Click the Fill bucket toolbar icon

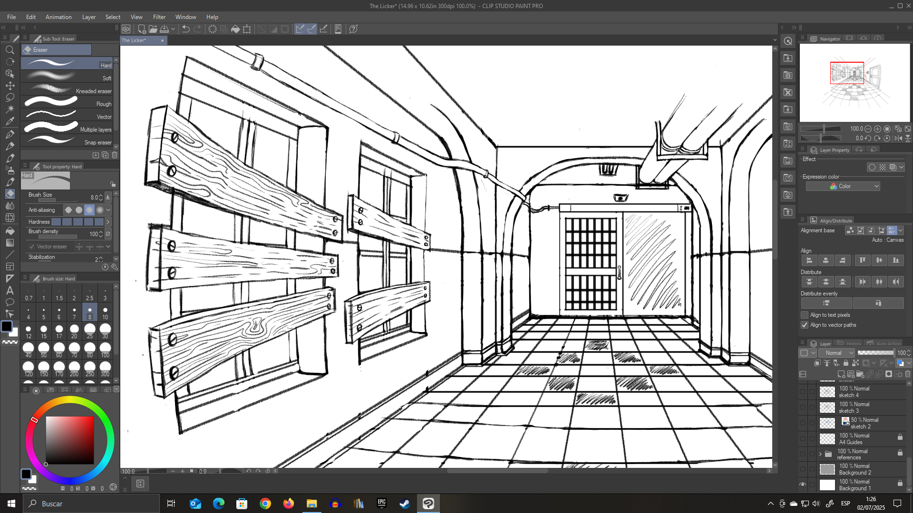[x=235, y=29]
